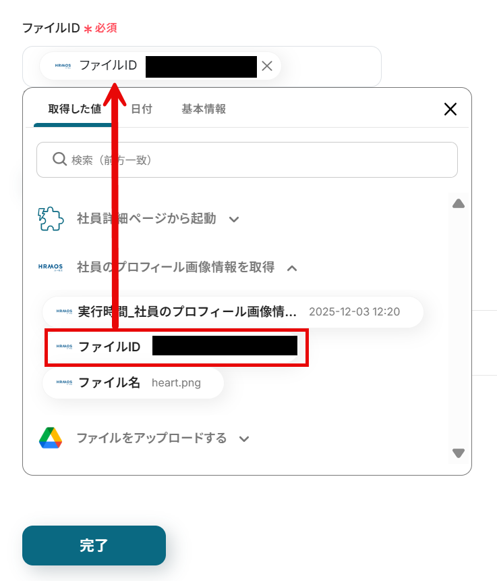497x581 pixels.
Task: Close the value picker panel
Action: (x=450, y=109)
